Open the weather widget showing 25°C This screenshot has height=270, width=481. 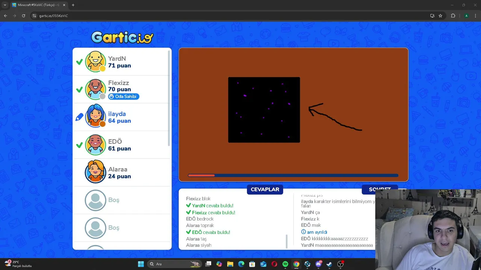point(18,264)
